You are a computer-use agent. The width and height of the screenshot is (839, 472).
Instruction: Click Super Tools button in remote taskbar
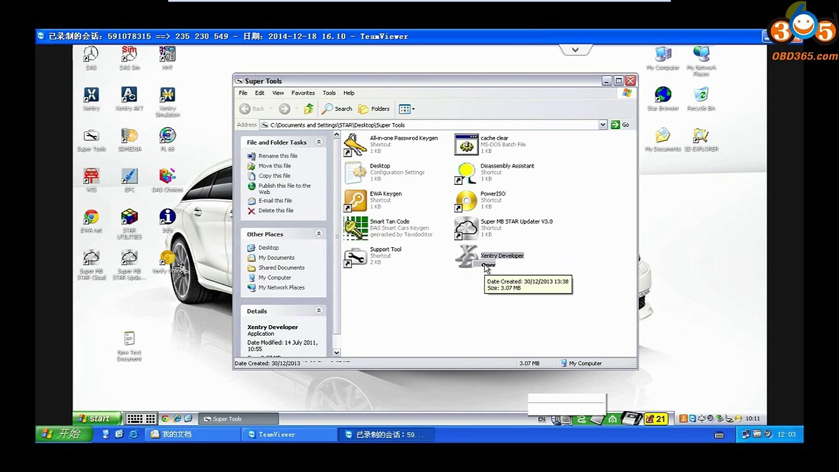[x=239, y=419]
